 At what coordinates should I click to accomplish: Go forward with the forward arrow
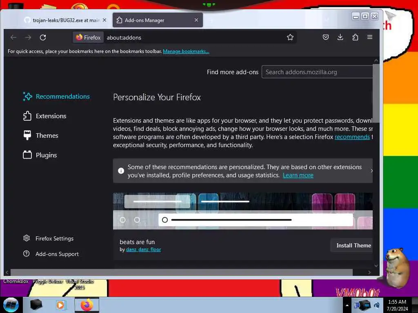(x=28, y=37)
